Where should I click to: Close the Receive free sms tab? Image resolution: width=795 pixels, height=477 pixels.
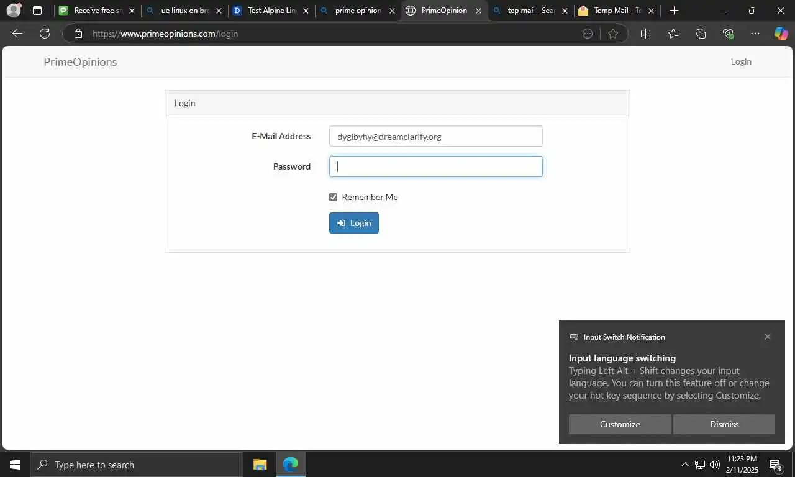(x=132, y=11)
